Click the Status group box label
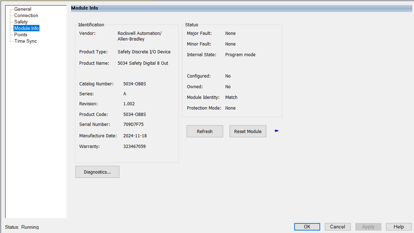 [x=192, y=25]
